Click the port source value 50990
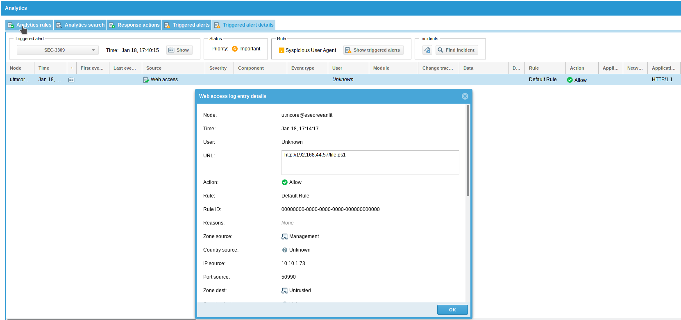Image resolution: width=681 pixels, height=320 pixels. pyautogui.click(x=288, y=277)
